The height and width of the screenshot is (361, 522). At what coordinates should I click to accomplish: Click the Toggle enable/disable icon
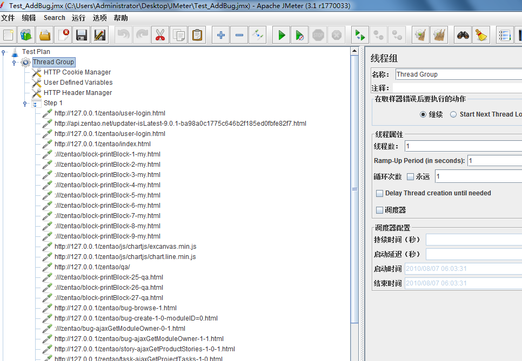pos(258,35)
